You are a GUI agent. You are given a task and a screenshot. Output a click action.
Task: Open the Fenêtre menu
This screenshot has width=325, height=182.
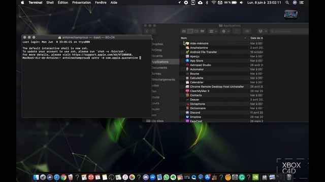click(101, 3)
